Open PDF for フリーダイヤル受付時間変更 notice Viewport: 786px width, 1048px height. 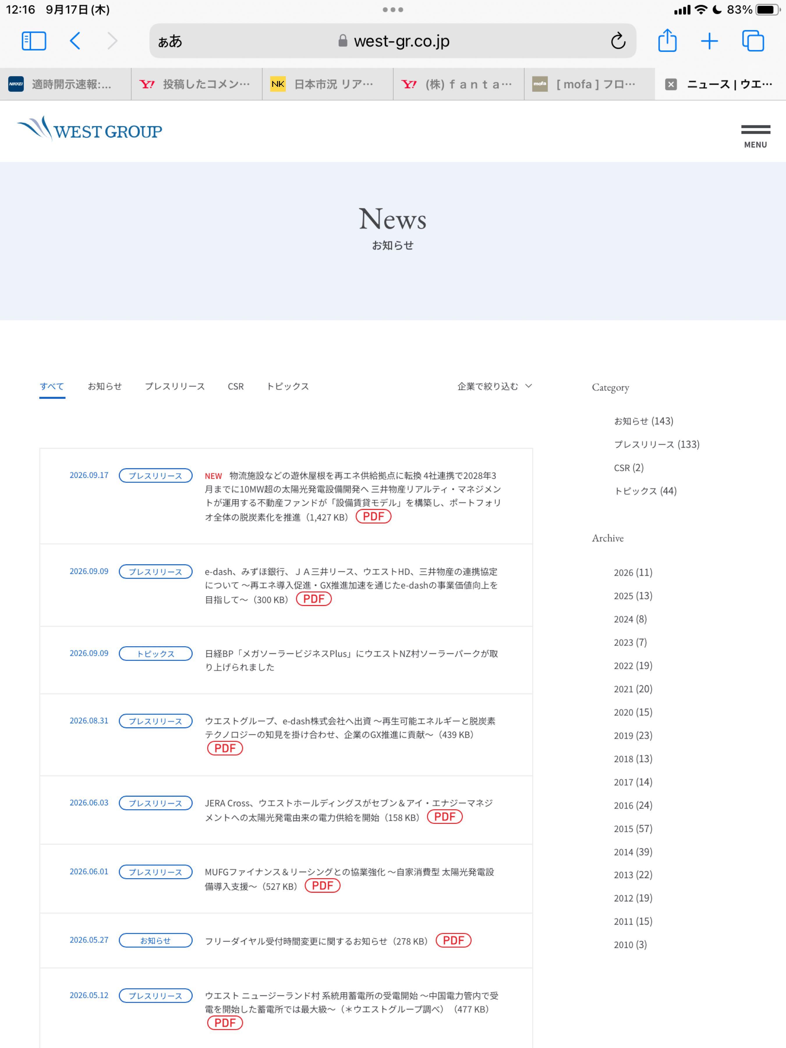click(454, 941)
